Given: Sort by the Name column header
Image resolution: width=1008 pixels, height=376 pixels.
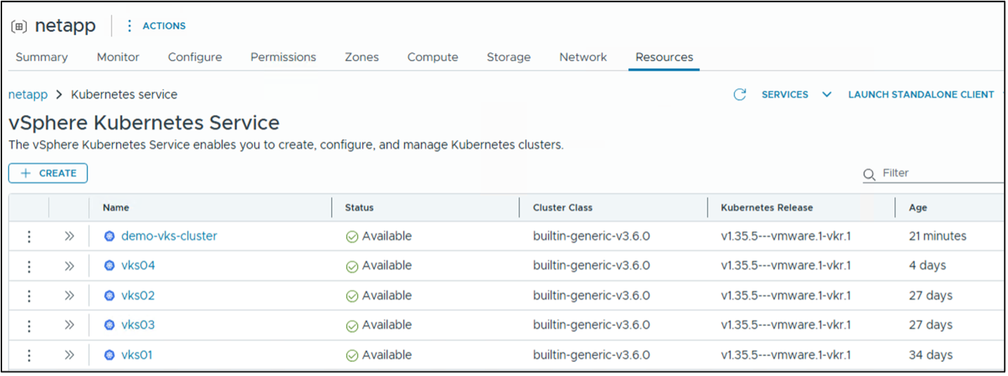Looking at the screenshot, I should click(x=116, y=207).
